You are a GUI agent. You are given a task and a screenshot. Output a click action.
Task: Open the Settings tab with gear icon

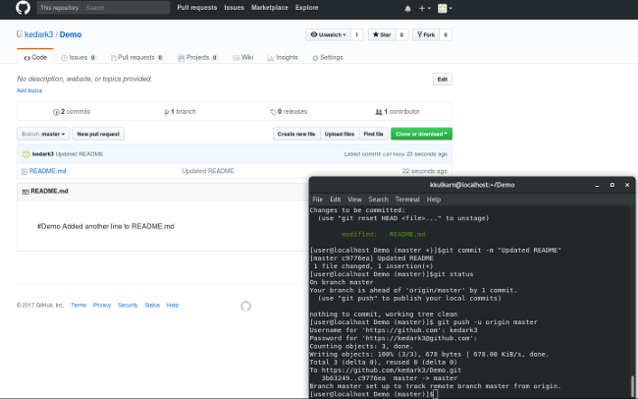tap(328, 58)
